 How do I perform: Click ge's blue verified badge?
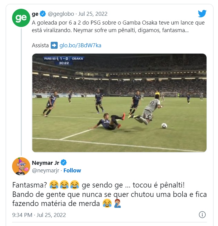[43, 14]
